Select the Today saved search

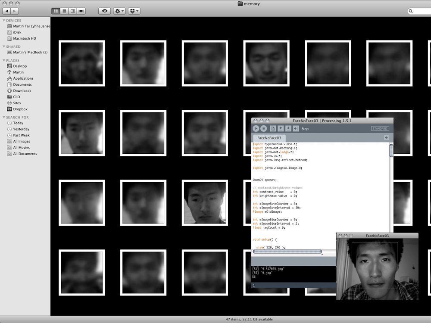[15, 123]
